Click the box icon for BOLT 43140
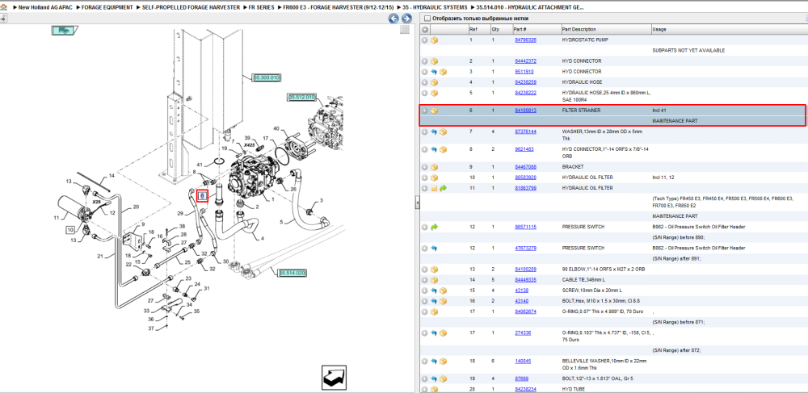 (x=443, y=301)
